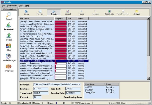Click the Time Left field
152x105 pixels.
tap(73, 89)
